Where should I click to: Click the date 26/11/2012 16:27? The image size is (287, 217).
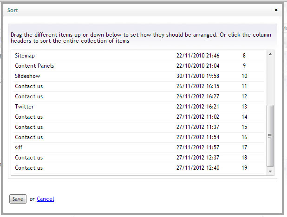pos(198,96)
